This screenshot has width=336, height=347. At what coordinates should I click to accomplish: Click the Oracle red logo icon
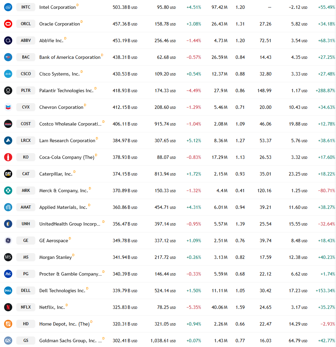[x=8, y=24]
